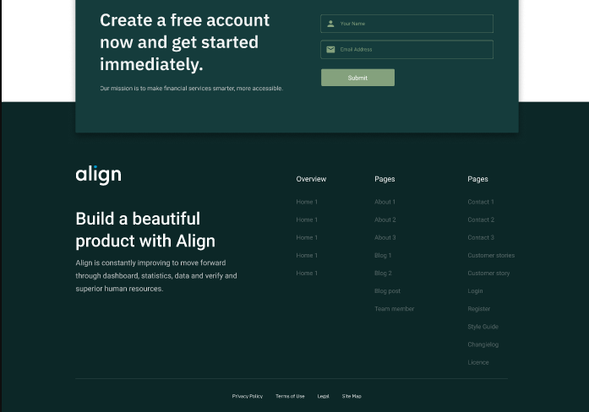Screen dimensions: 589x412
Task: Click the Submit button
Action: (x=357, y=78)
